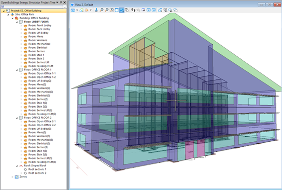Screen dimensions: 282x190
Task: Collapse the Roof: Sloped Roof node
Action: (x=17, y=166)
